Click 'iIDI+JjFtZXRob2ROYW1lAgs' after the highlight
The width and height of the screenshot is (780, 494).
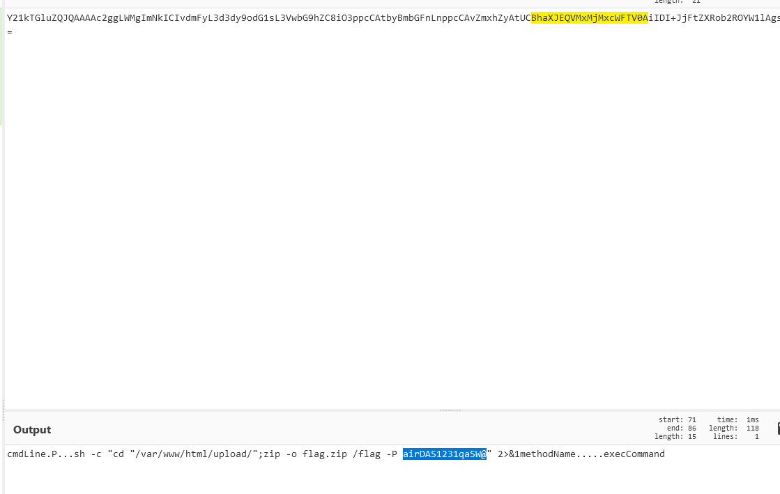tap(714, 18)
